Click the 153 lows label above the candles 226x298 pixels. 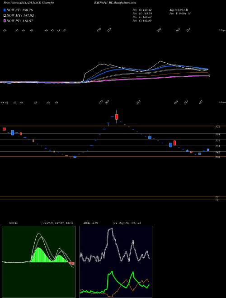point(138,102)
